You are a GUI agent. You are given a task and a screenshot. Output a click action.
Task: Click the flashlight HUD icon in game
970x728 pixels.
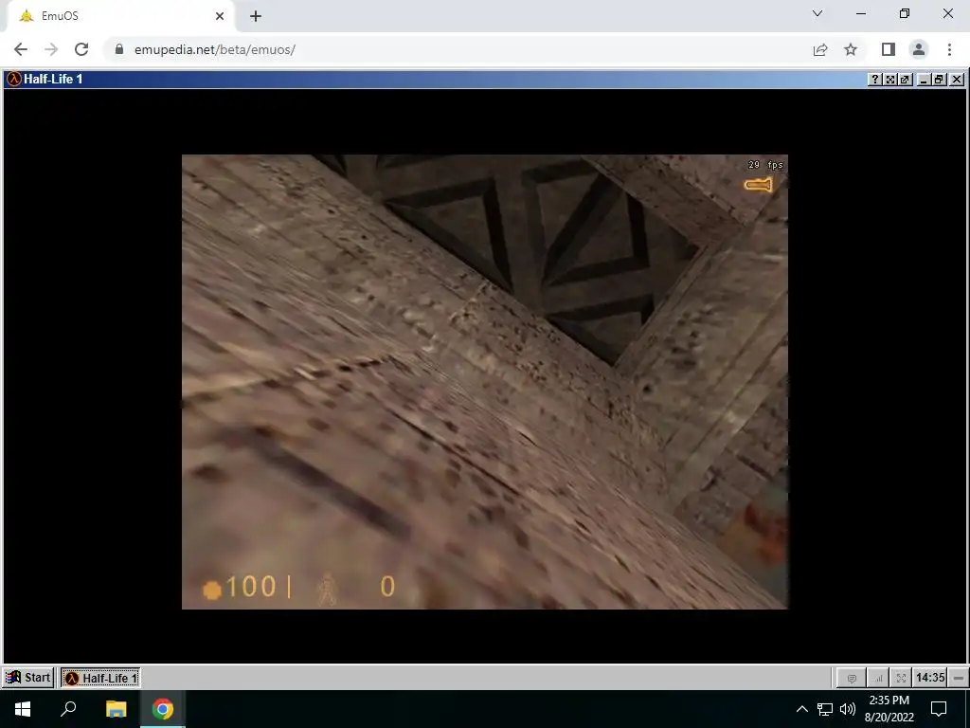pos(759,185)
